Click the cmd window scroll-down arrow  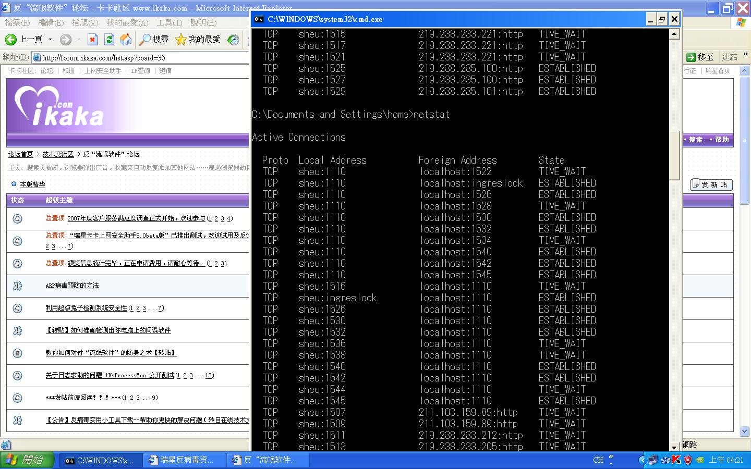coord(674,447)
